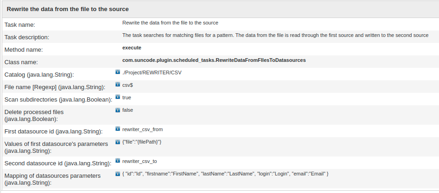
Task: Click the bold class name RewriteDataFromFilesToDatasources
Action: coord(214,60)
